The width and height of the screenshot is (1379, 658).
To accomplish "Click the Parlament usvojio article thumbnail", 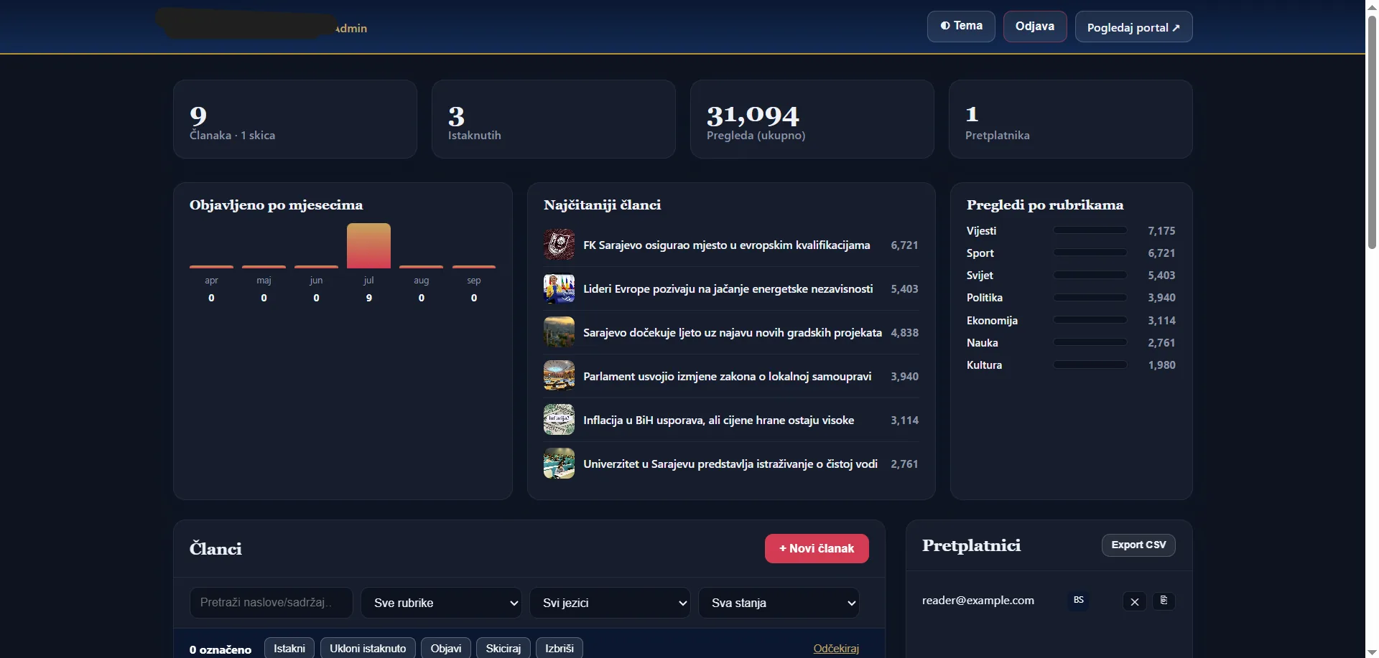I will point(559,376).
